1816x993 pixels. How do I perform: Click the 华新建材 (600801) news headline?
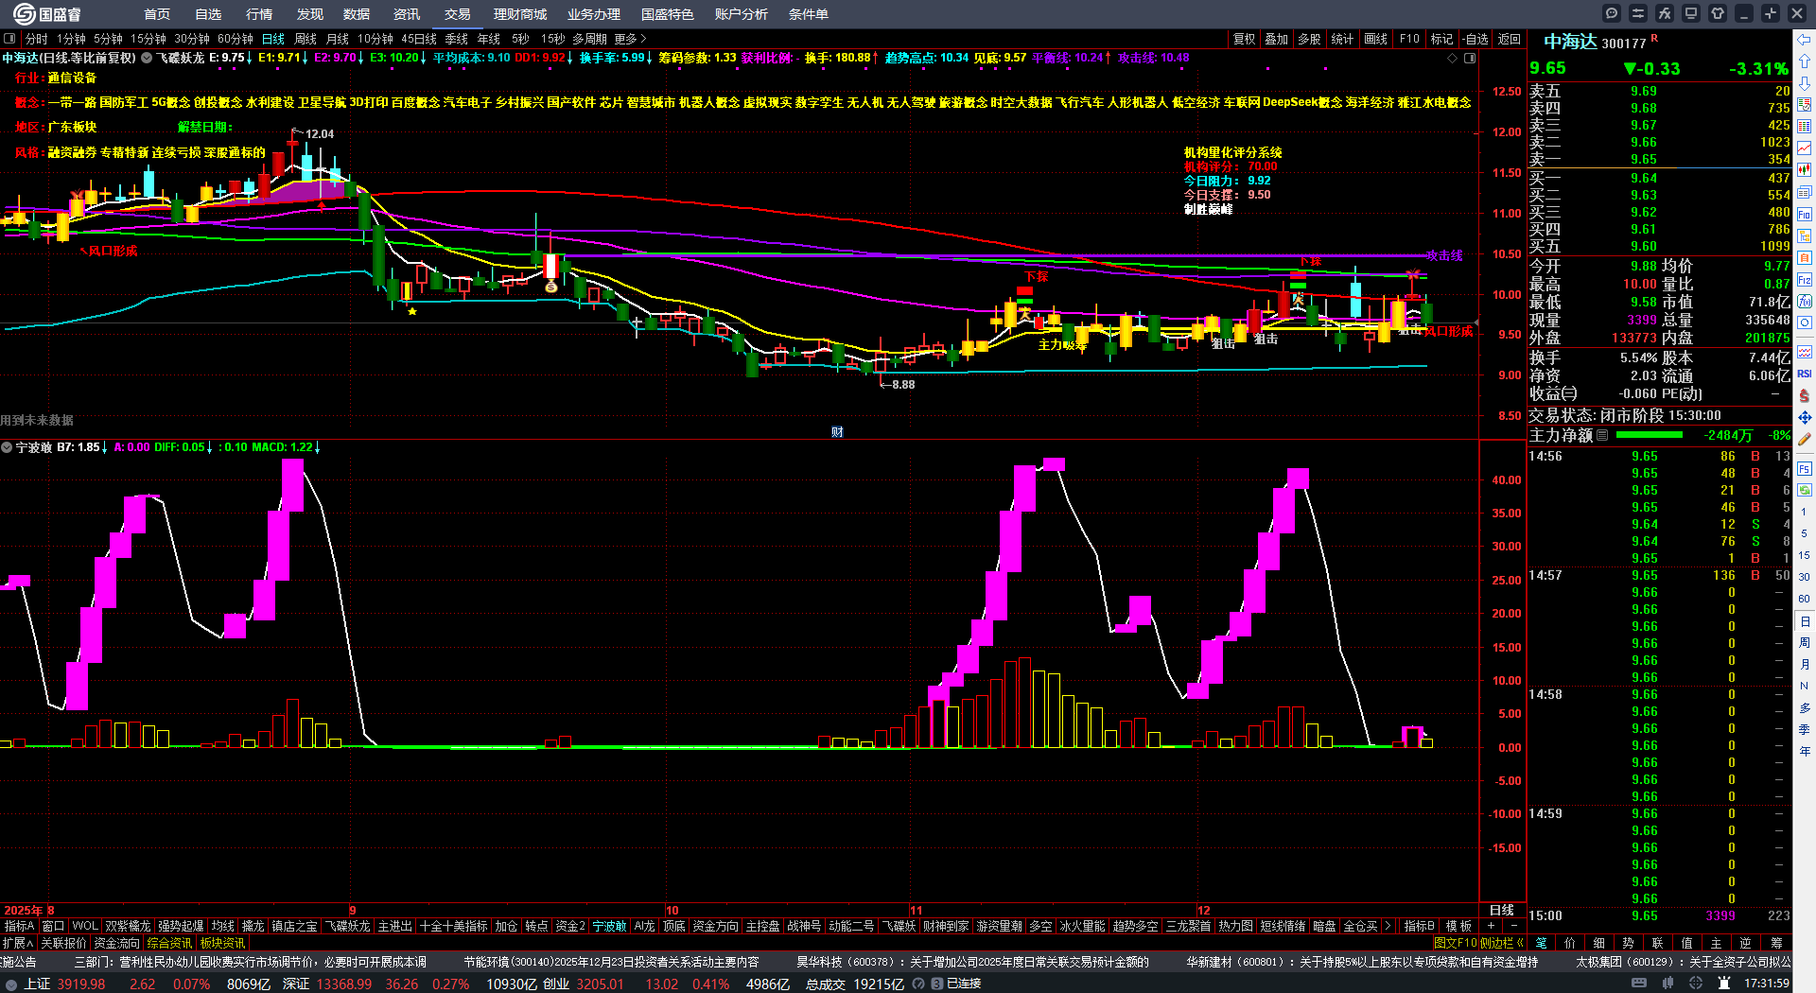click(1362, 962)
